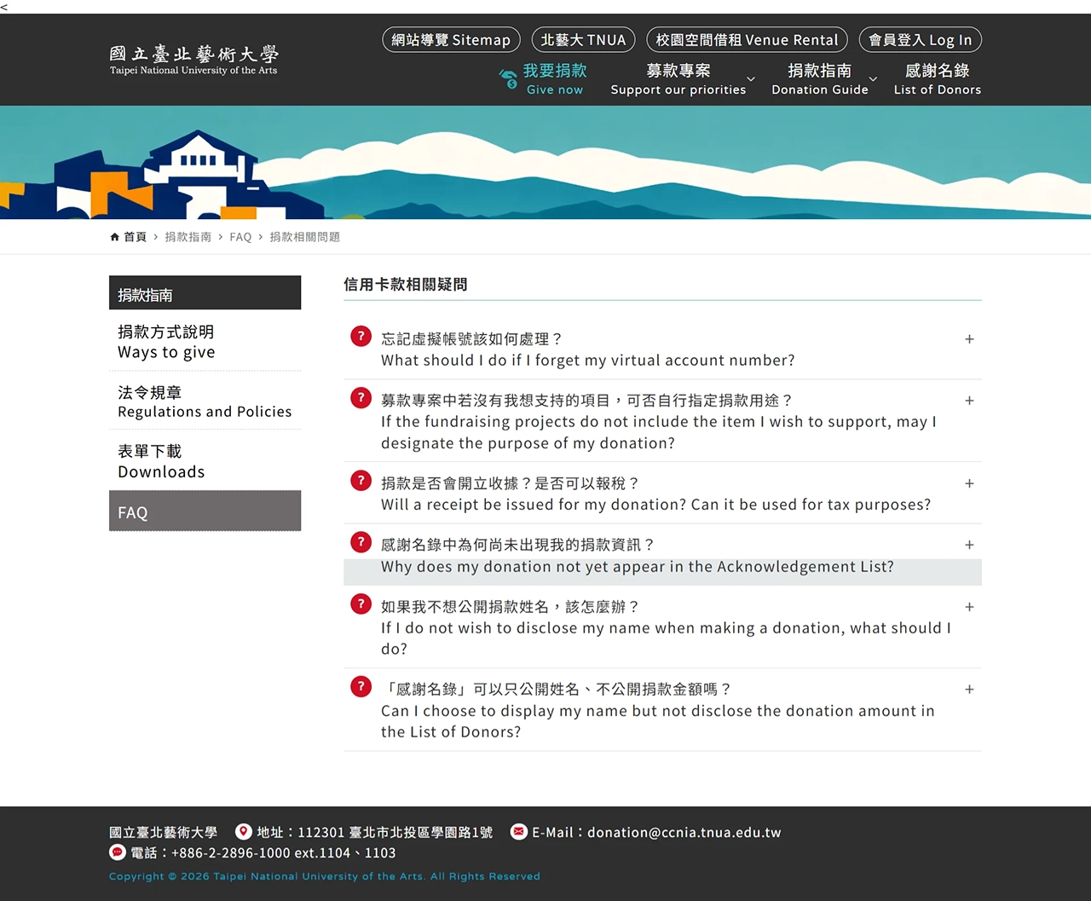Open the Donation Guide dropdown chevron
This screenshot has width=1091, height=901.
pyautogui.click(x=873, y=79)
